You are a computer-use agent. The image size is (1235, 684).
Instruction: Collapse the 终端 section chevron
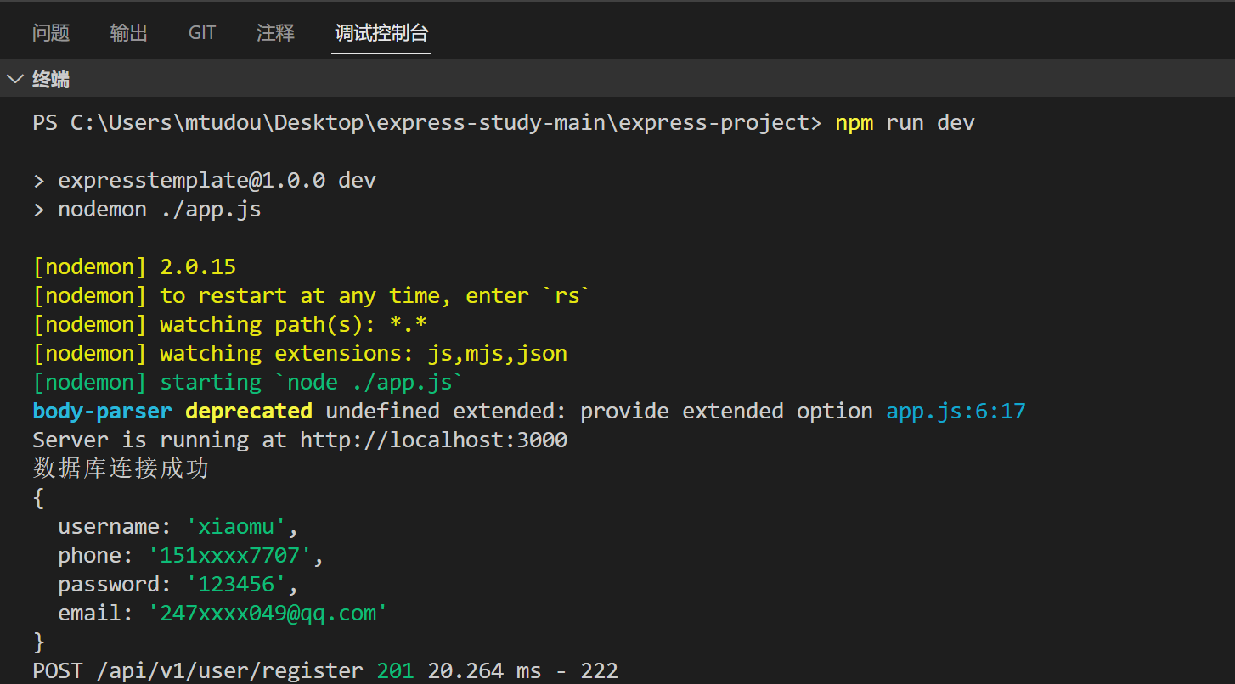tap(15, 80)
